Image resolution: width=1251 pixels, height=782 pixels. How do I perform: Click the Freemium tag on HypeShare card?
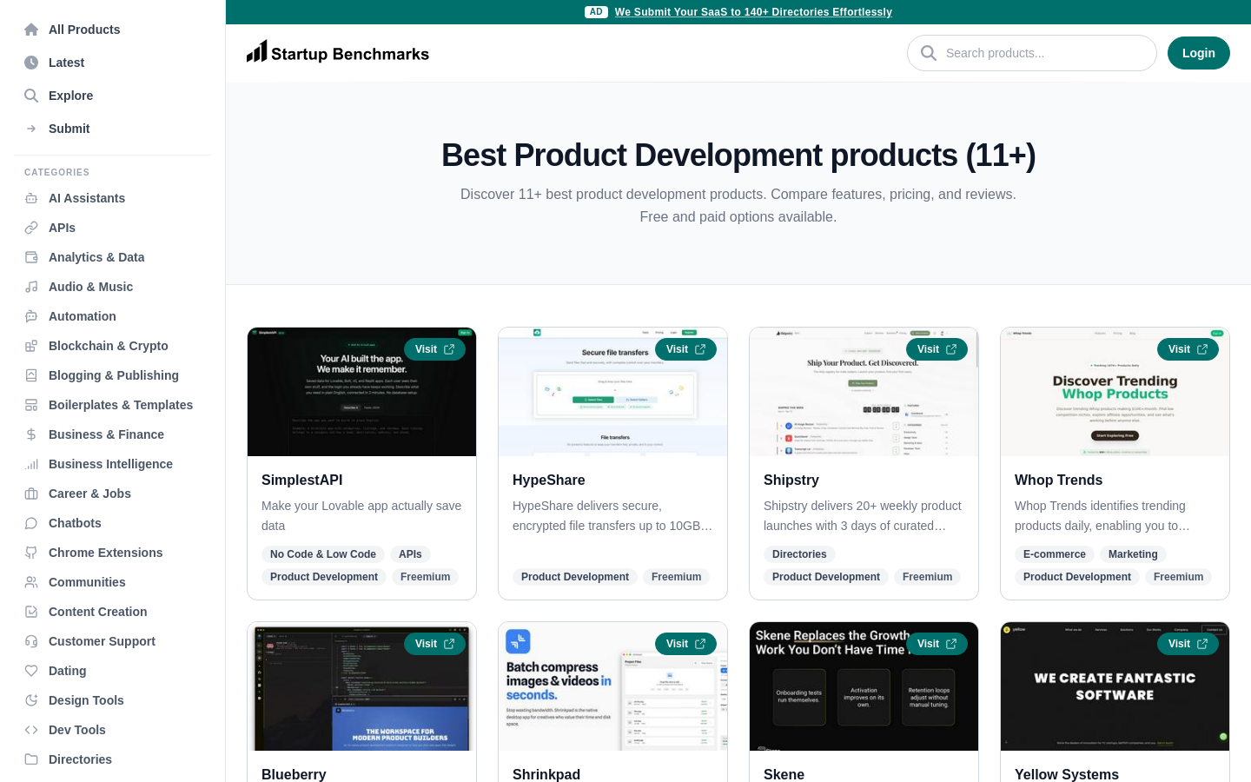[x=676, y=577]
